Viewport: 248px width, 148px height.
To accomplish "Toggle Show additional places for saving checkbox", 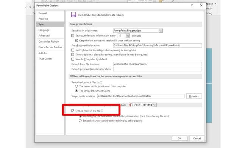I will 73,55.
